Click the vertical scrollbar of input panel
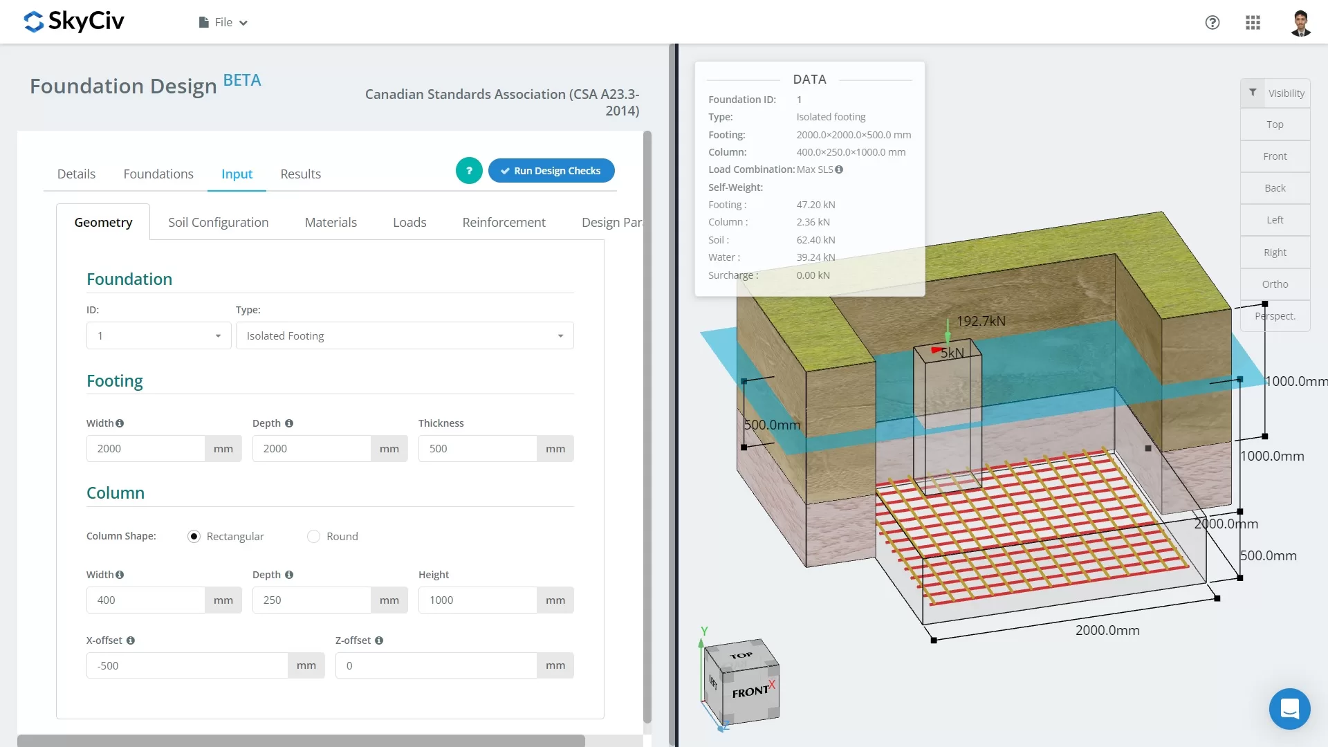 (647, 427)
